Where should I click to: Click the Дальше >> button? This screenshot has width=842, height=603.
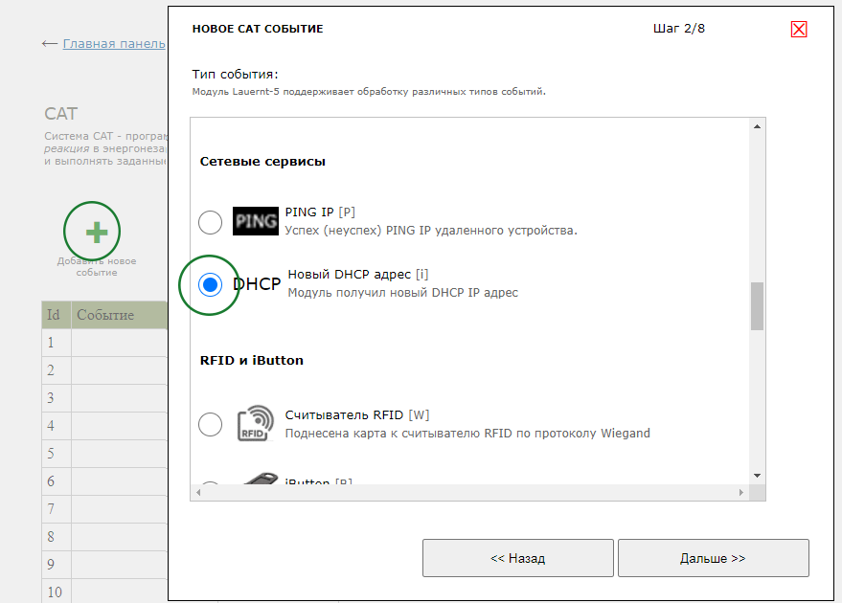click(x=713, y=557)
